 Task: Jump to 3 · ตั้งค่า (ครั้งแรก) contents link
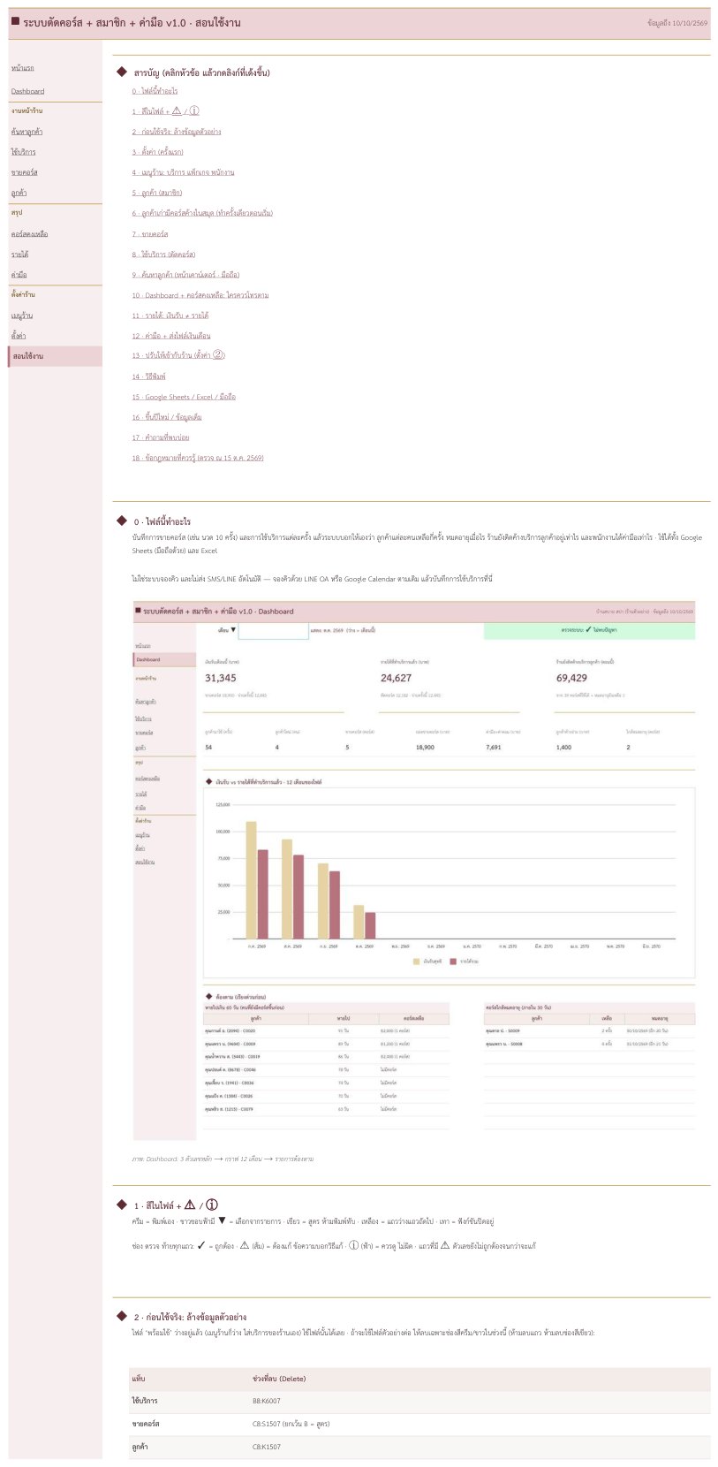[158, 152]
